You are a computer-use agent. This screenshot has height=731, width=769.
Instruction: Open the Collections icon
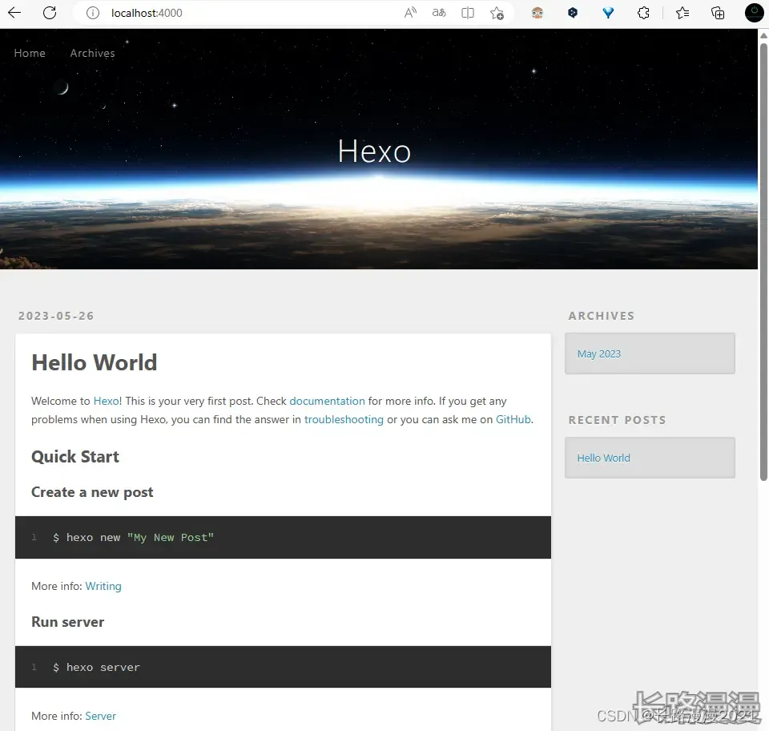718,13
